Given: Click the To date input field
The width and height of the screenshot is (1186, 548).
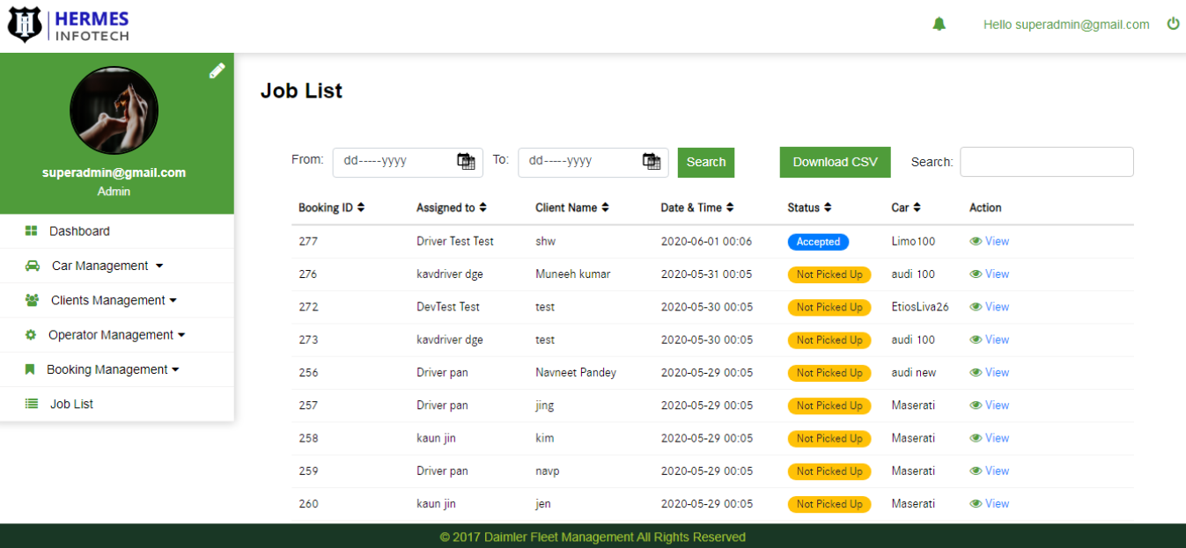Looking at the screenshot, I should click(593, 162).
